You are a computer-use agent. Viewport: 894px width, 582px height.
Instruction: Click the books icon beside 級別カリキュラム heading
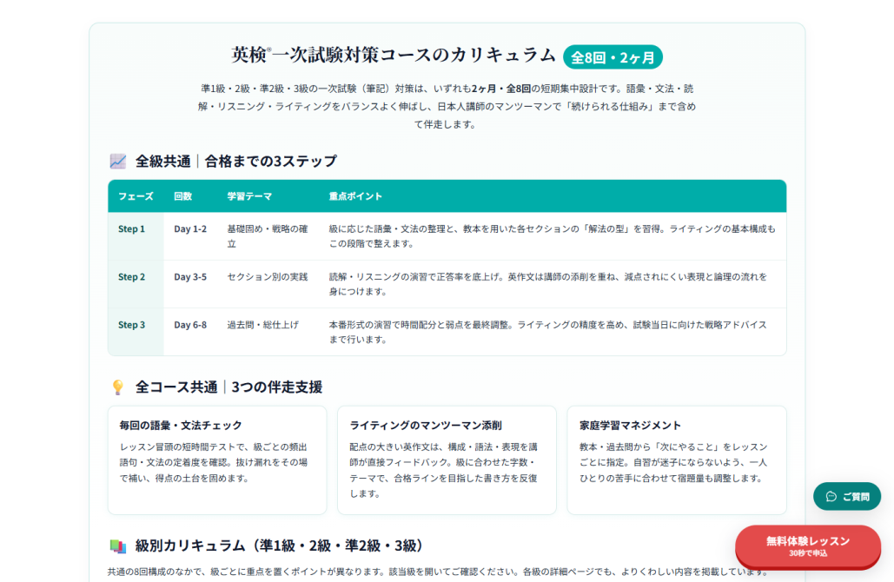[x=118, y=546]
